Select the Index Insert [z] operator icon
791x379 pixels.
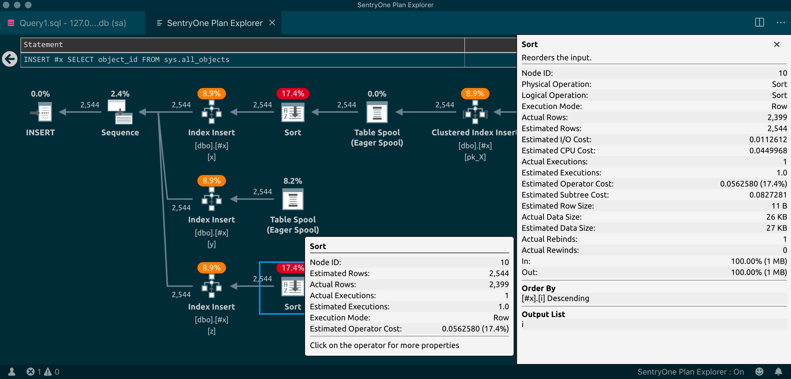[211, 286]
